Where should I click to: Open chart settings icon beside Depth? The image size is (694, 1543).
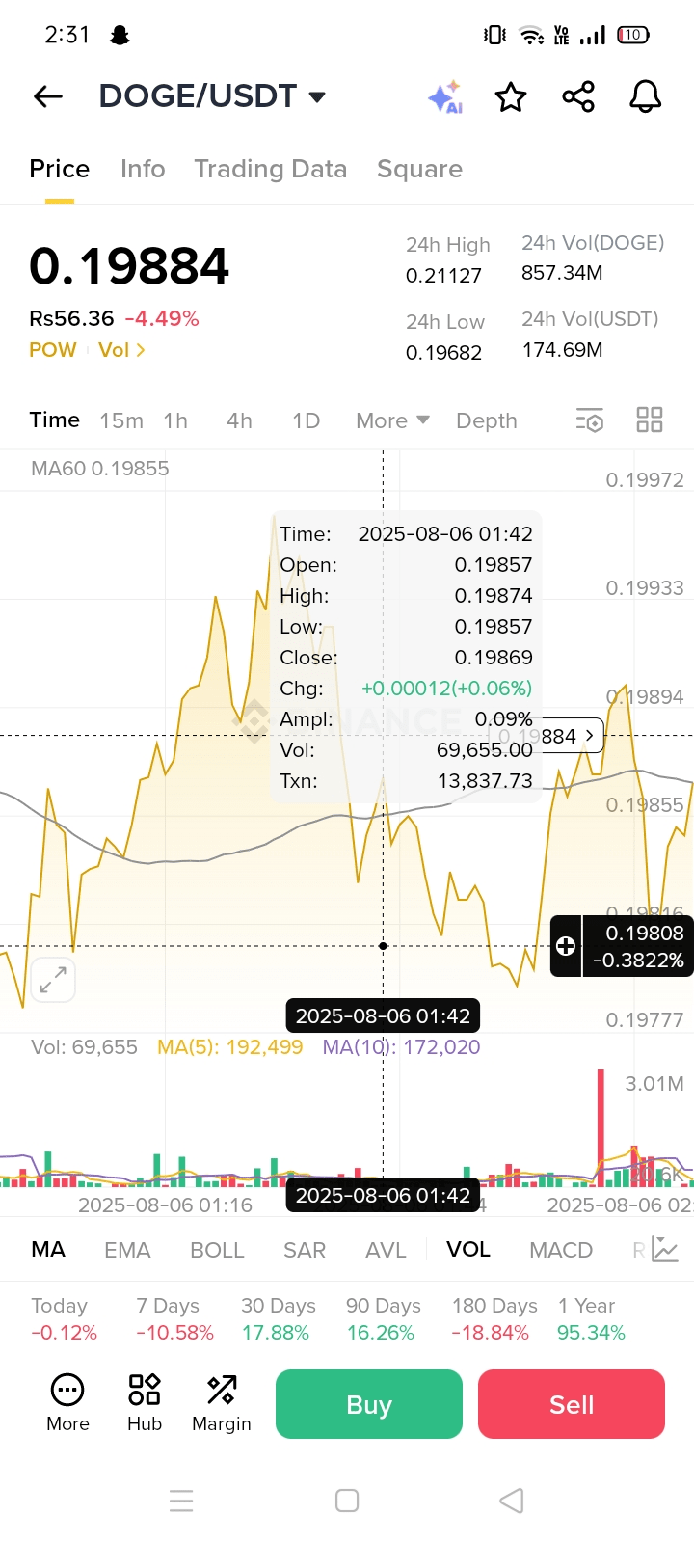coord(589,420)
